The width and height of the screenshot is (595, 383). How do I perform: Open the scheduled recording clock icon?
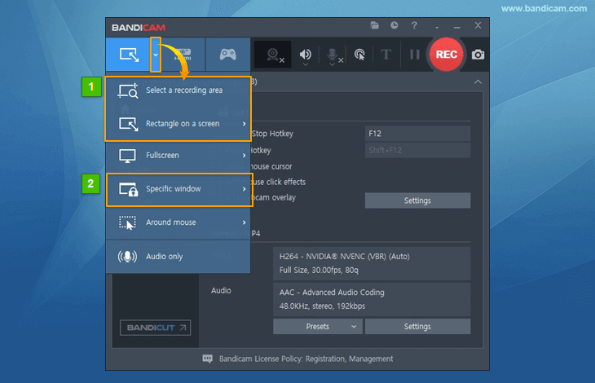click(x=394, y=25)
